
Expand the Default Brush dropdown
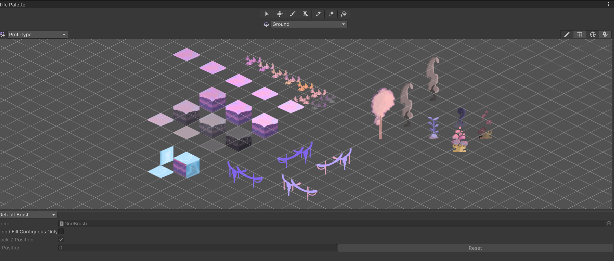point(28,215)
